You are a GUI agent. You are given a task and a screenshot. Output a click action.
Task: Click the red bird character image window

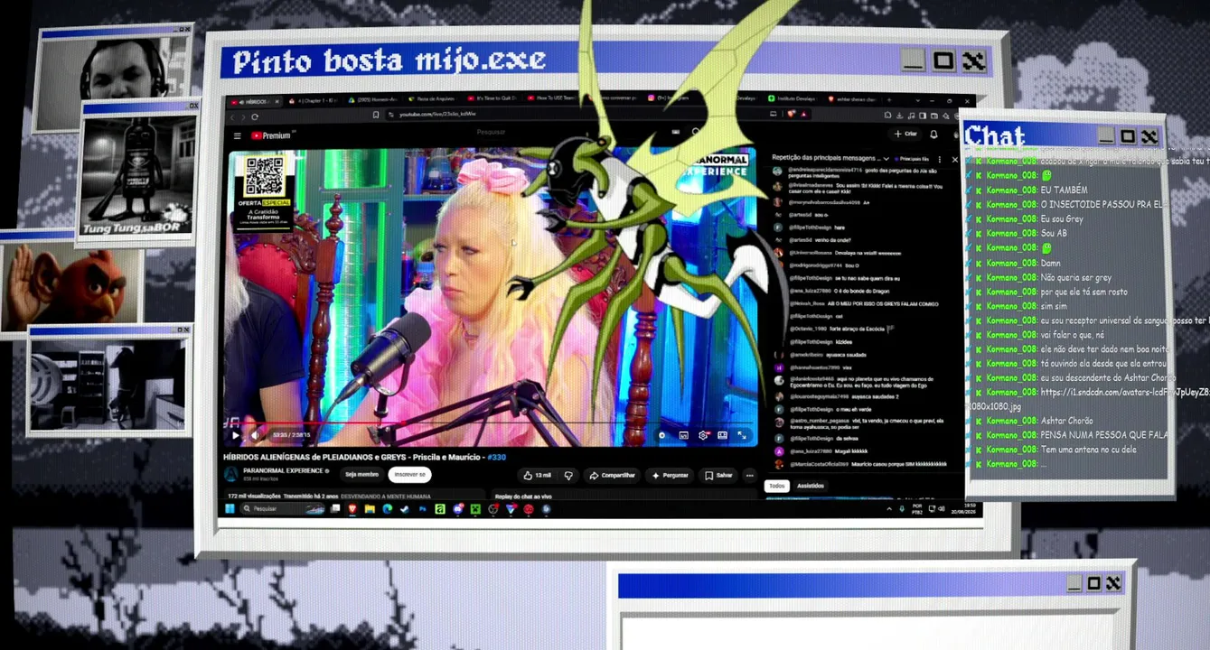[72, 283]
